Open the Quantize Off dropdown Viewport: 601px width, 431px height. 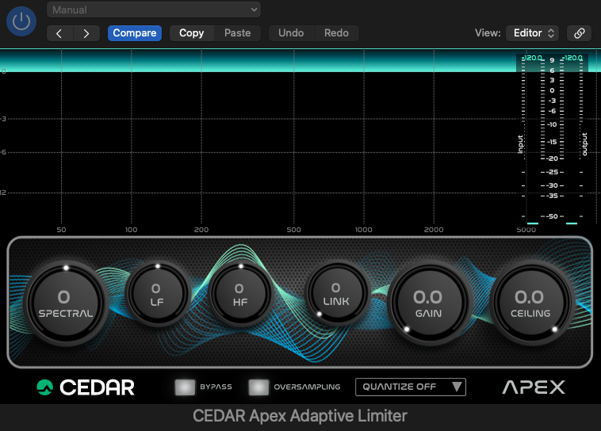(x=411, y=387)
